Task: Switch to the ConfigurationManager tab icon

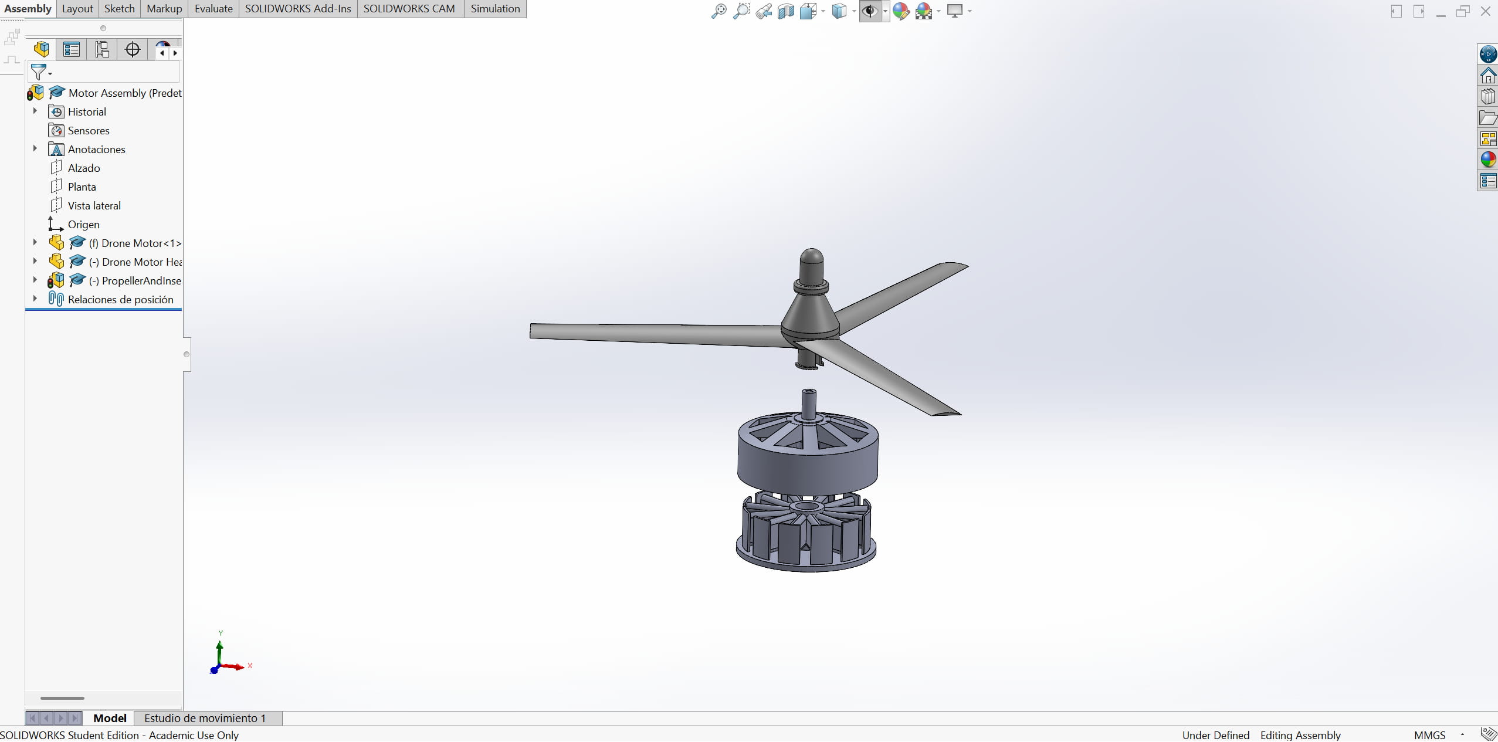Action: coord(101,49)
